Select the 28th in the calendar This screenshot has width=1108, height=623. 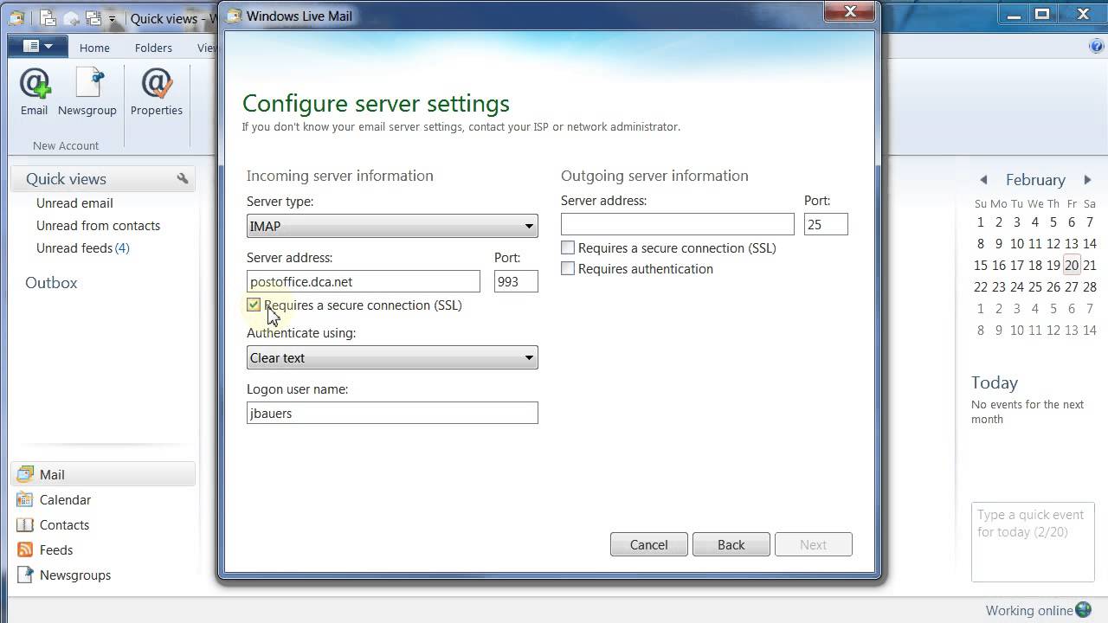pyautogui.click(x=1090, y=287)
